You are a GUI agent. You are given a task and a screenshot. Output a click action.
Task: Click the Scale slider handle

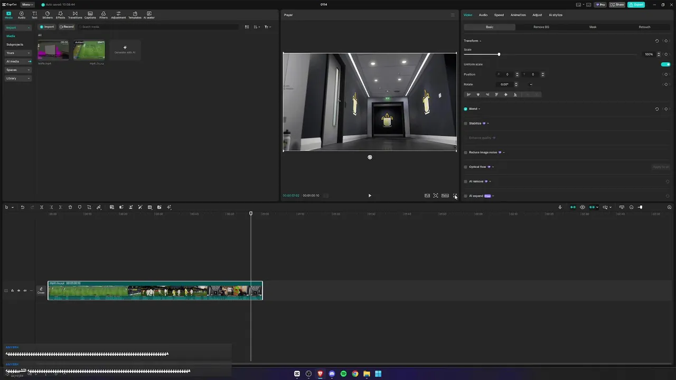499,54
